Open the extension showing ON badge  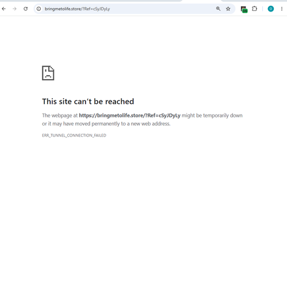pos(244,9)
